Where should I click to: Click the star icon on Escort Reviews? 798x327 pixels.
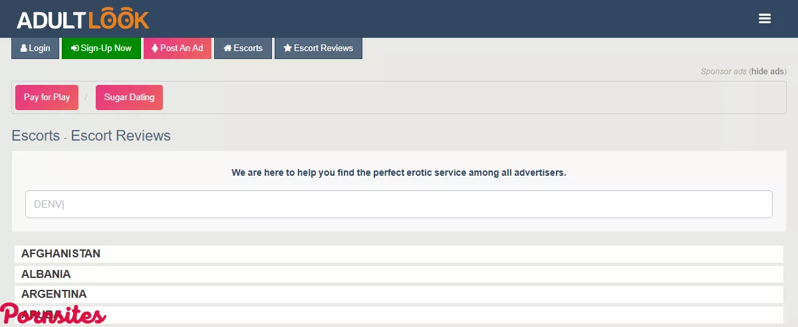pyautogui.click(x=287, y=48)
